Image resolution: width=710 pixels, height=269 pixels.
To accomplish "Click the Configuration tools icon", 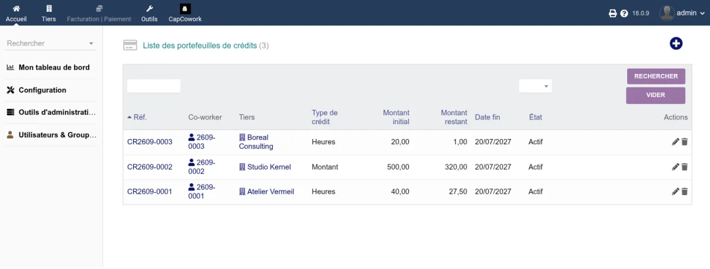I will pyautogui.click(x=10, y=90).
